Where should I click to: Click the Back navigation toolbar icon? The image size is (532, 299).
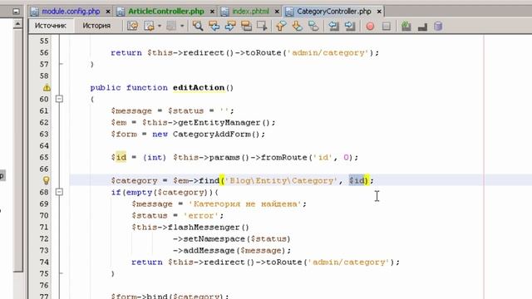point(149,26)
